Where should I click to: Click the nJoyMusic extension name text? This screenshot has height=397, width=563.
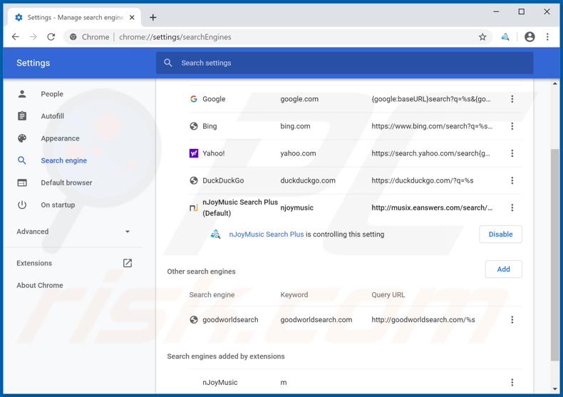[219, 382]
